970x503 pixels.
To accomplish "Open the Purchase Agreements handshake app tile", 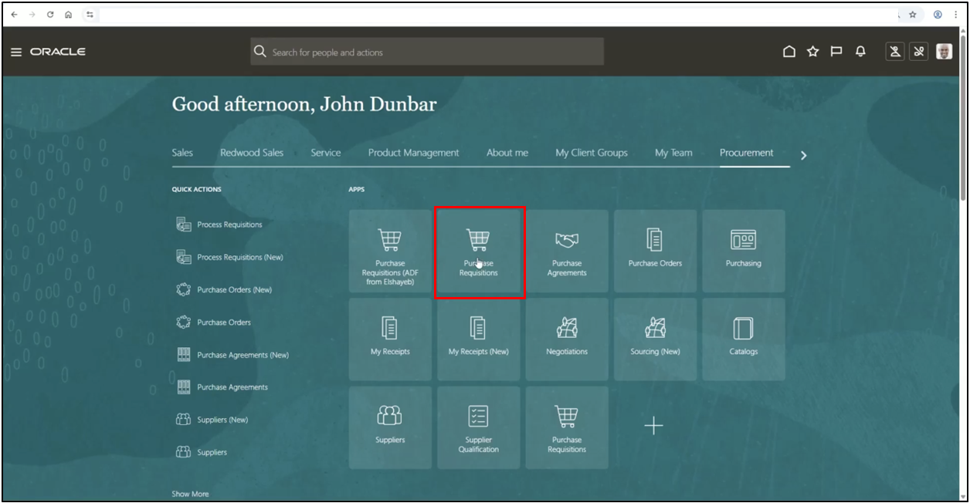I will point(567,251).
